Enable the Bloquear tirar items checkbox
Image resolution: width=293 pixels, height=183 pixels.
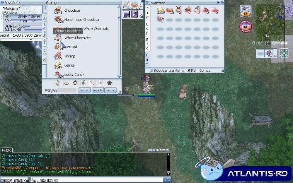pyautogui.click(x=152, y=70)
